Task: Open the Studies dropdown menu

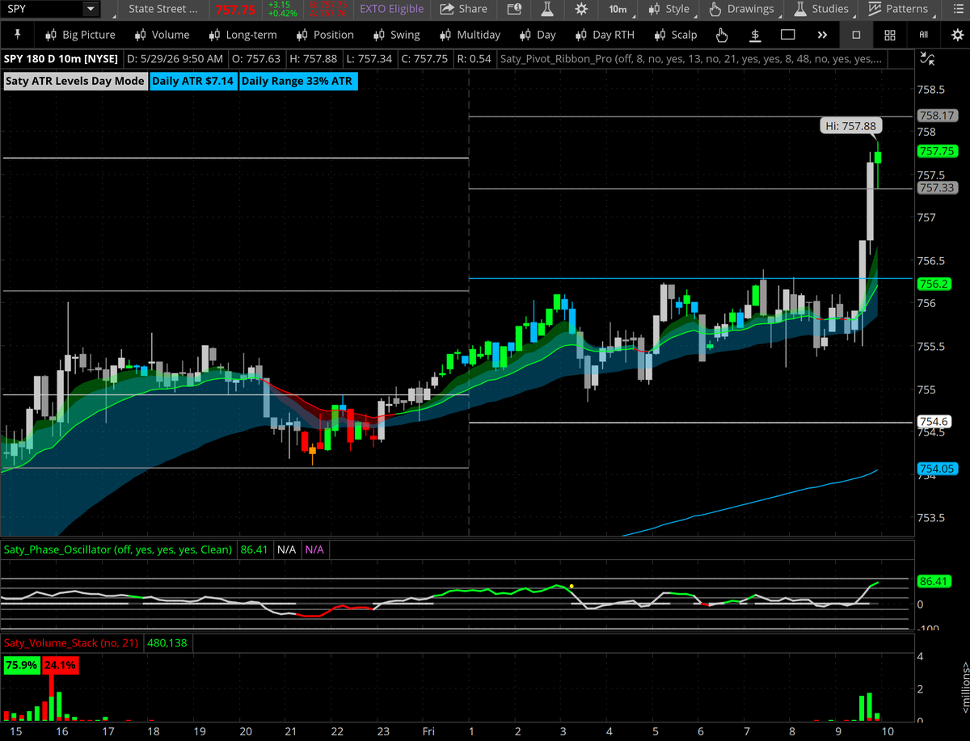Action: (x=822, y=9)
